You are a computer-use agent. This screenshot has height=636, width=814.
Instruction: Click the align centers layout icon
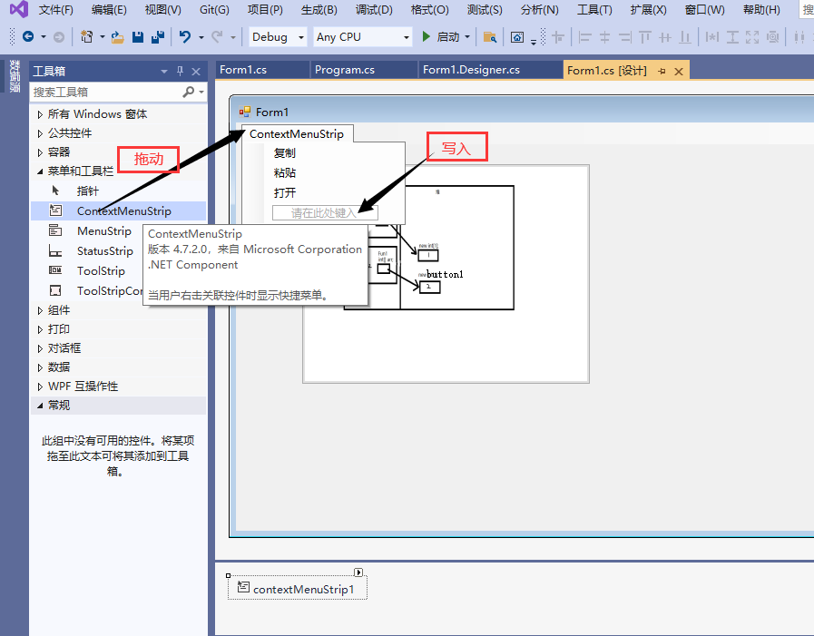pyautogui.click(x=604, y=37)
